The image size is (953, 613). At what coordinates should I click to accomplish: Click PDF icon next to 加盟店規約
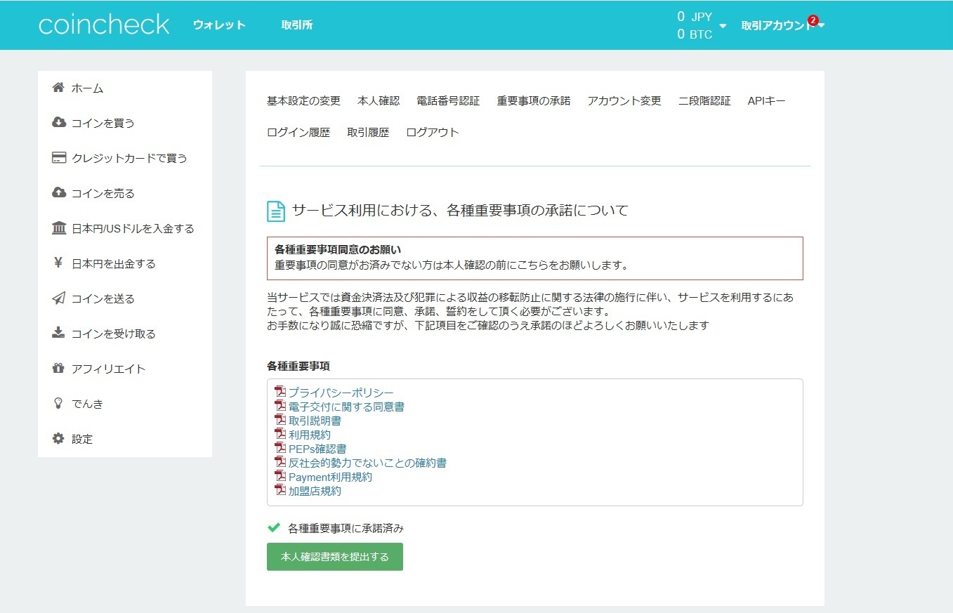(x=280, y=490)
